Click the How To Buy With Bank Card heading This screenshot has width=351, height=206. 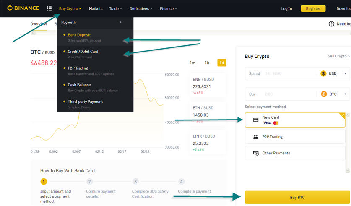tap(68, 171)
